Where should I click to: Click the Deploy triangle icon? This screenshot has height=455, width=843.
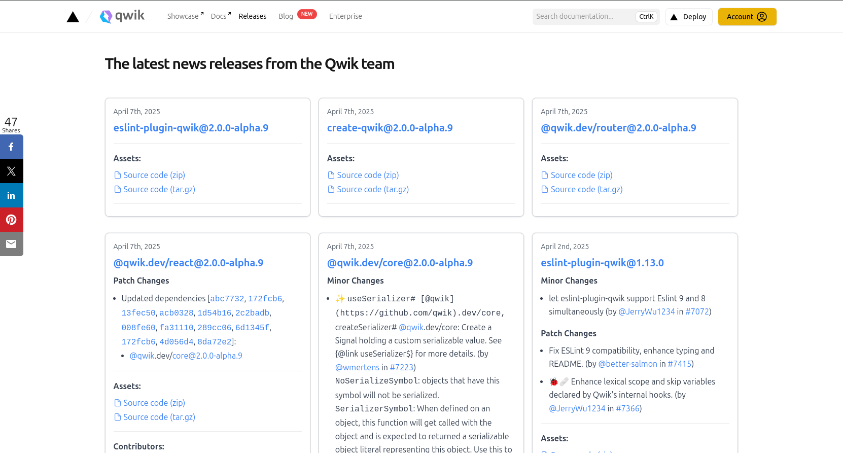pos(674,17)
